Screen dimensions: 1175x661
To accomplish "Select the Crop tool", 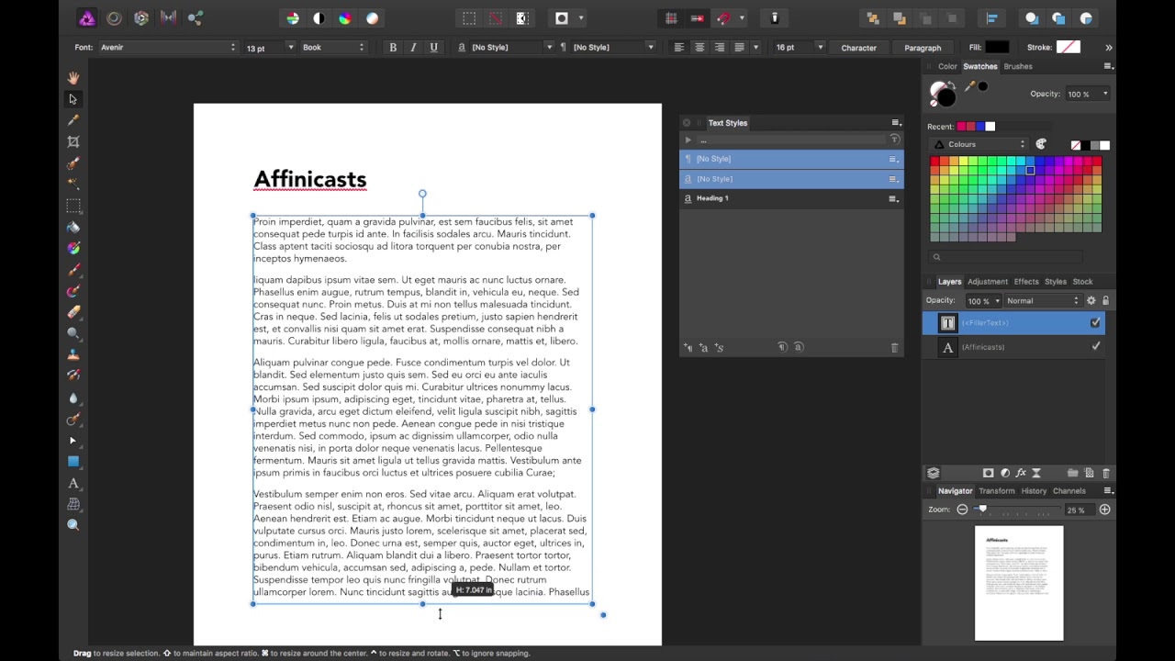I will [x=73, y=141].
